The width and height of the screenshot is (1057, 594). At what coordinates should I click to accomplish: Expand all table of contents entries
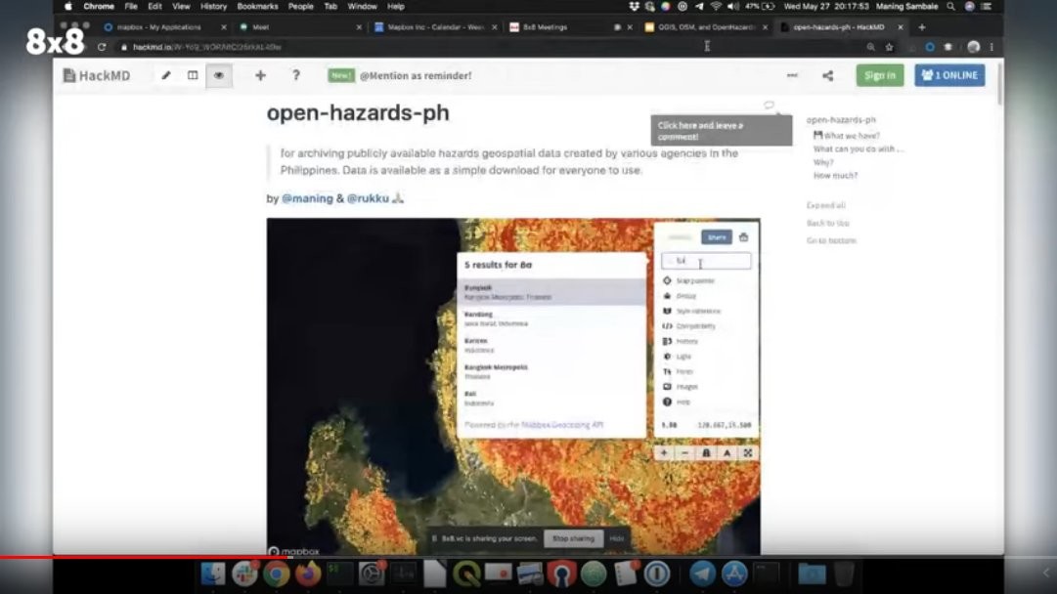[826, 205]
